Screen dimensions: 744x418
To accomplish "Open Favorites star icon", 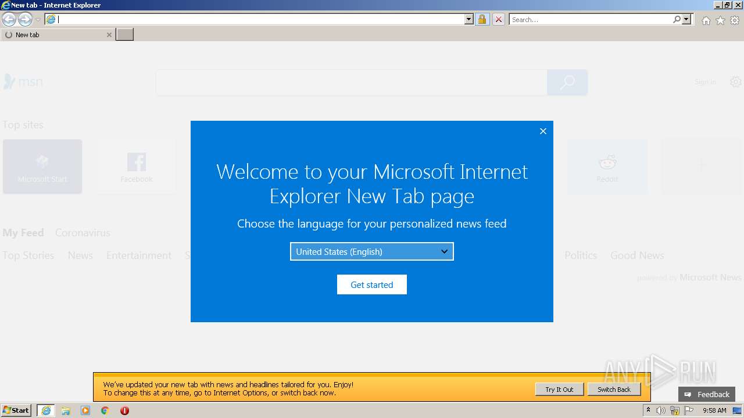I will click(x=720, y=20).
